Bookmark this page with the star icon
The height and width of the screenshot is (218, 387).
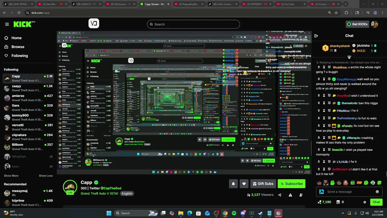pyautogui.click(x=336, y=13)
